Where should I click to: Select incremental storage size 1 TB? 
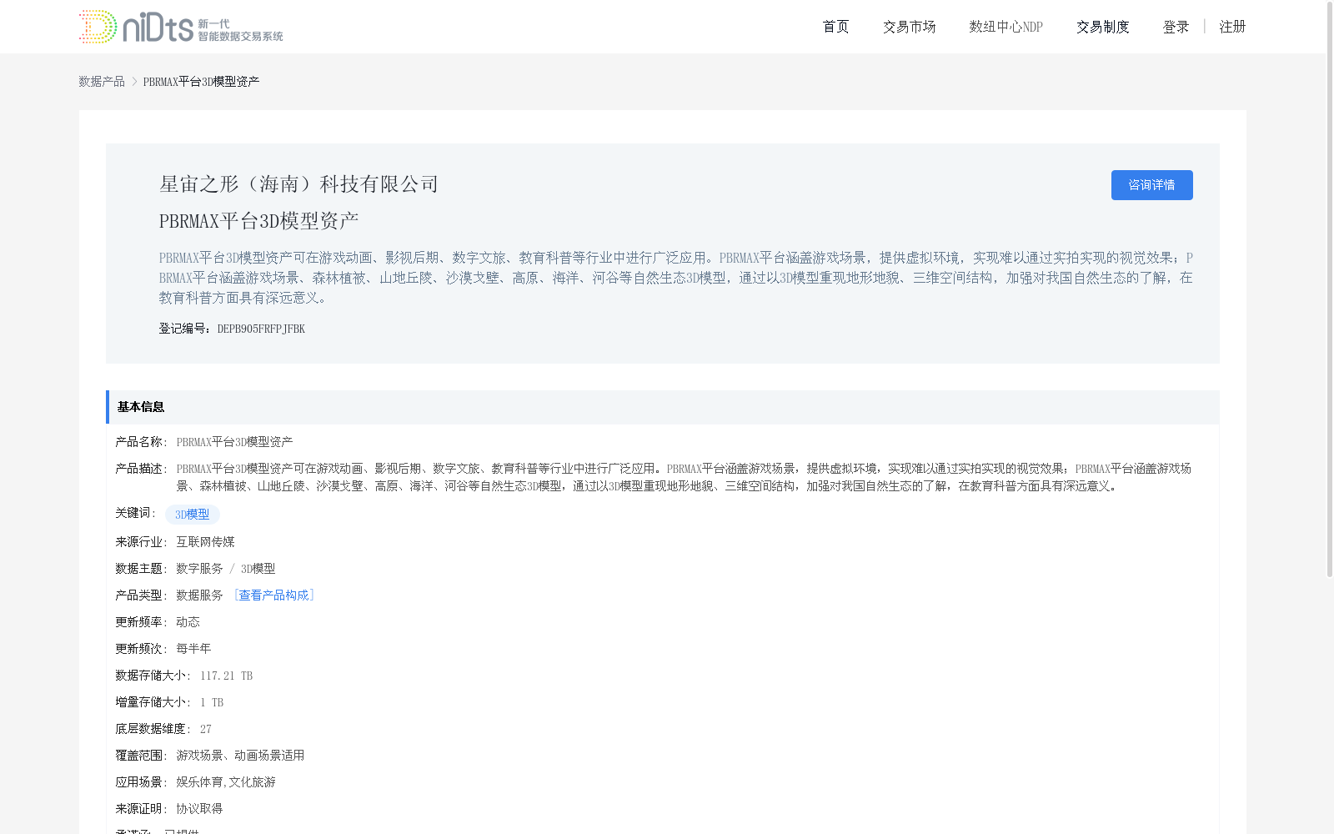(212, 702)
